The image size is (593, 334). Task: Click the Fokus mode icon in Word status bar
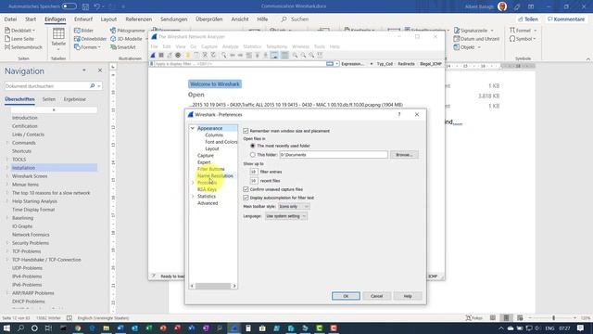(x=474, y=318)
